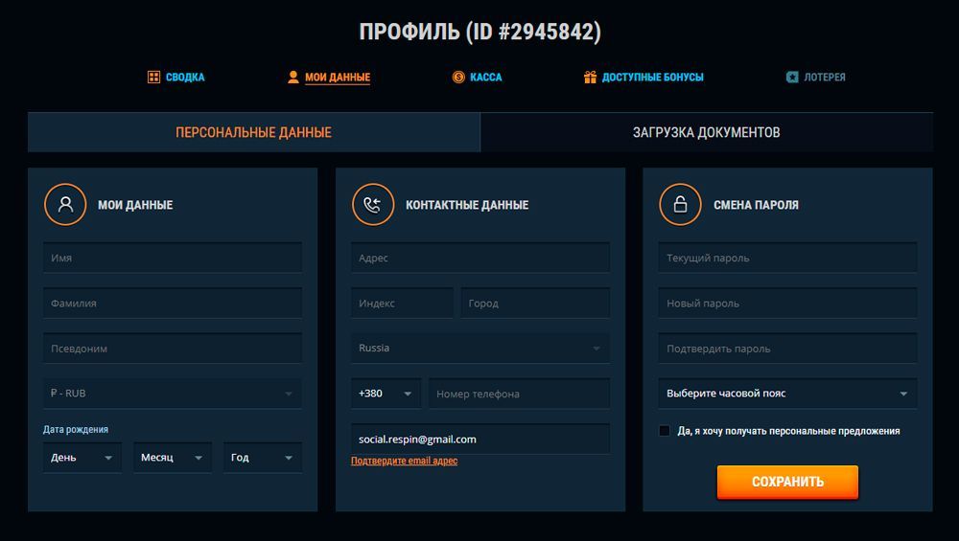Click the gift icon for Доступные бонусы
The width and height of the screenshot is (959, 541).
[x=590, y=77]
